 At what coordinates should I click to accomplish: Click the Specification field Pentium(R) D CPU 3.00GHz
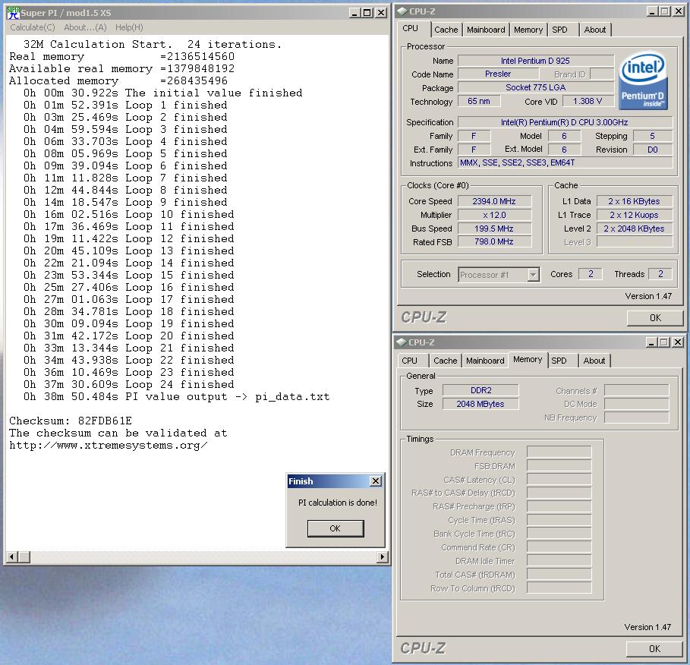point(565,122)
